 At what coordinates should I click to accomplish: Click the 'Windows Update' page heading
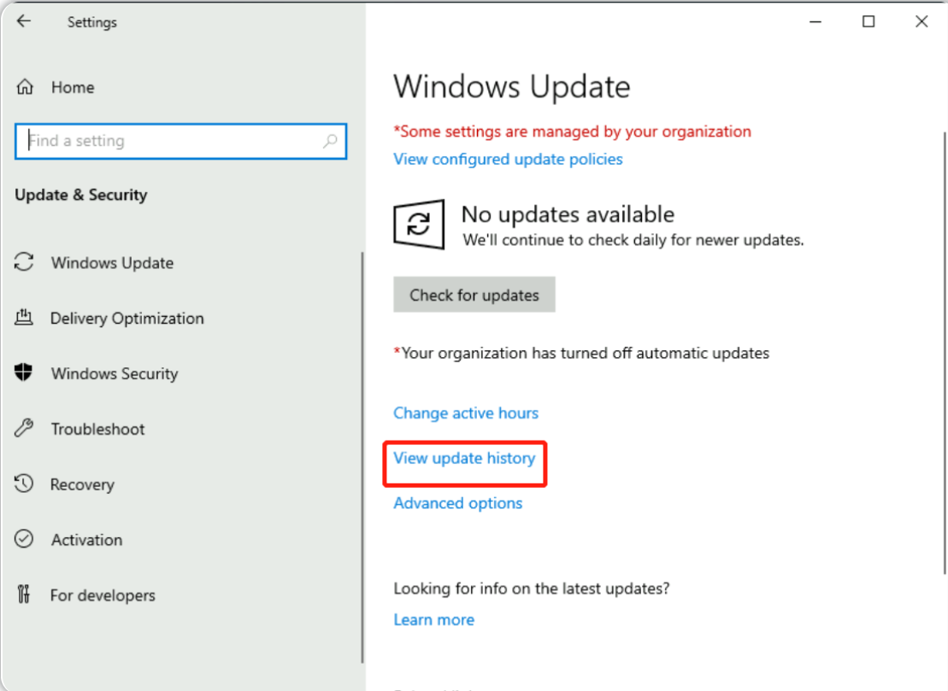511,87
